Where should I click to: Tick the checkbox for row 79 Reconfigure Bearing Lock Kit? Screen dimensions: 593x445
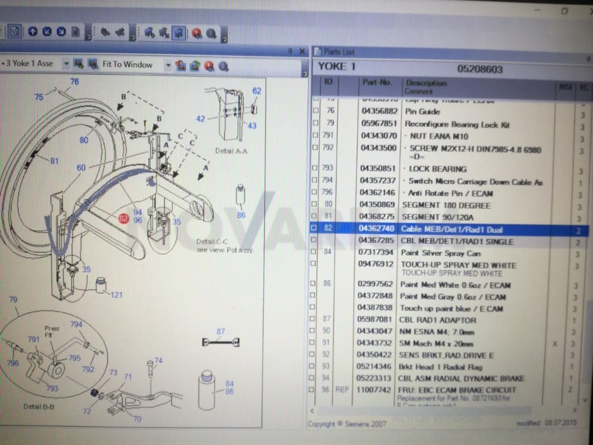[x=316, y=123]
